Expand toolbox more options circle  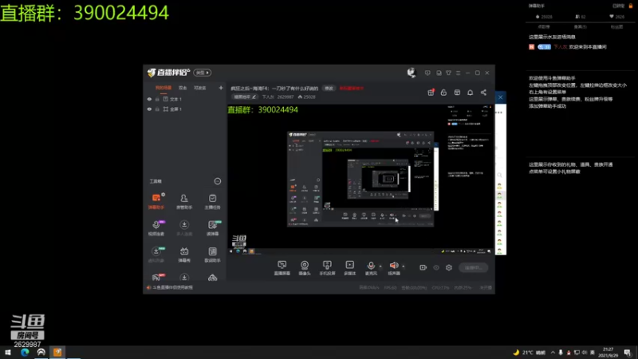[218, 181]
